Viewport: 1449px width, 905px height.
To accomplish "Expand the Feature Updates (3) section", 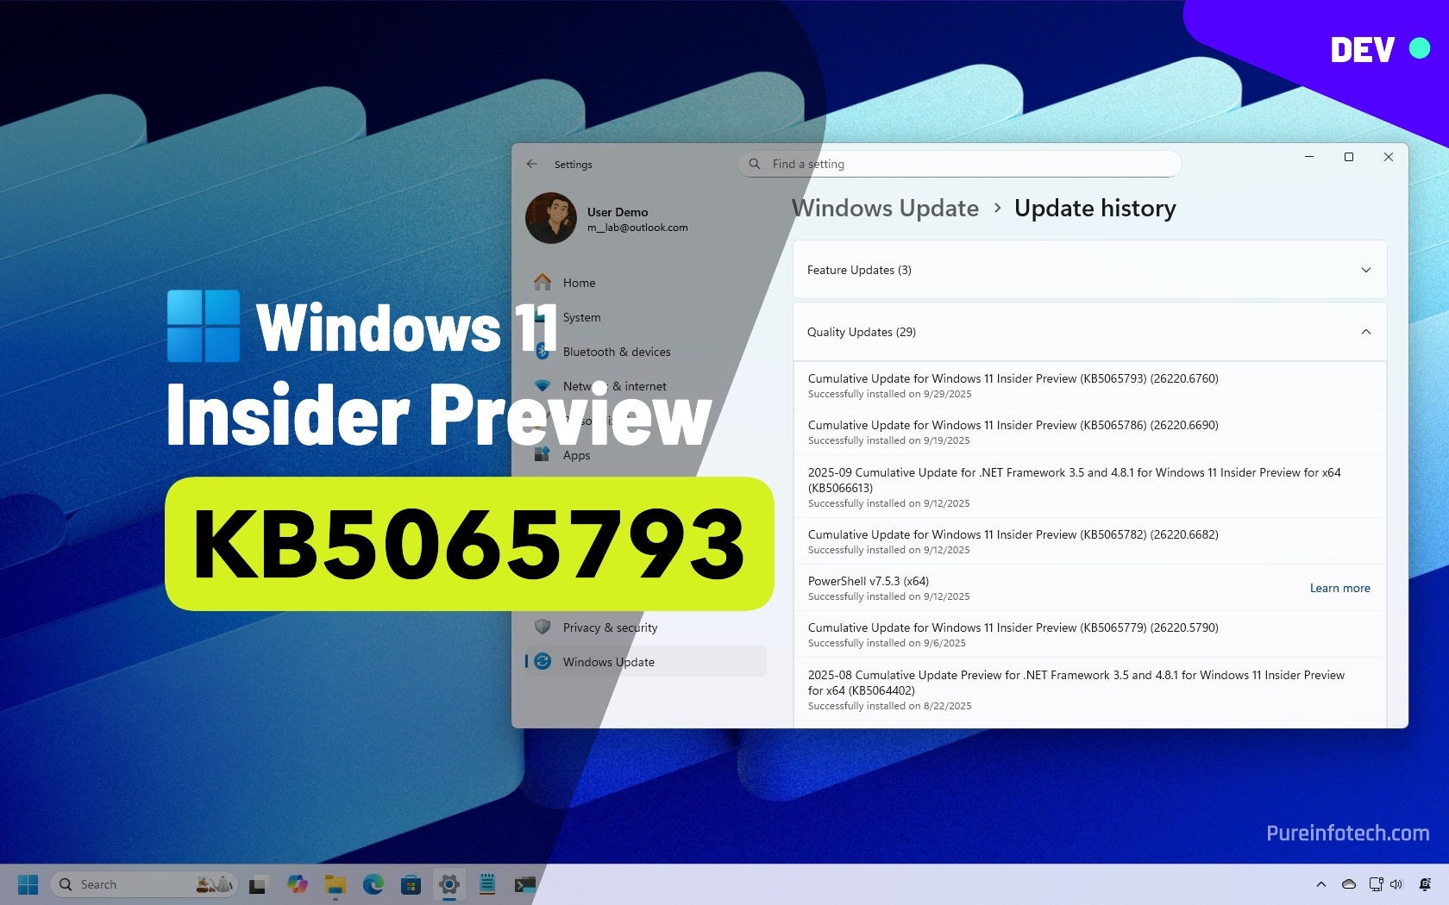I will click(x=1090, y=270).
